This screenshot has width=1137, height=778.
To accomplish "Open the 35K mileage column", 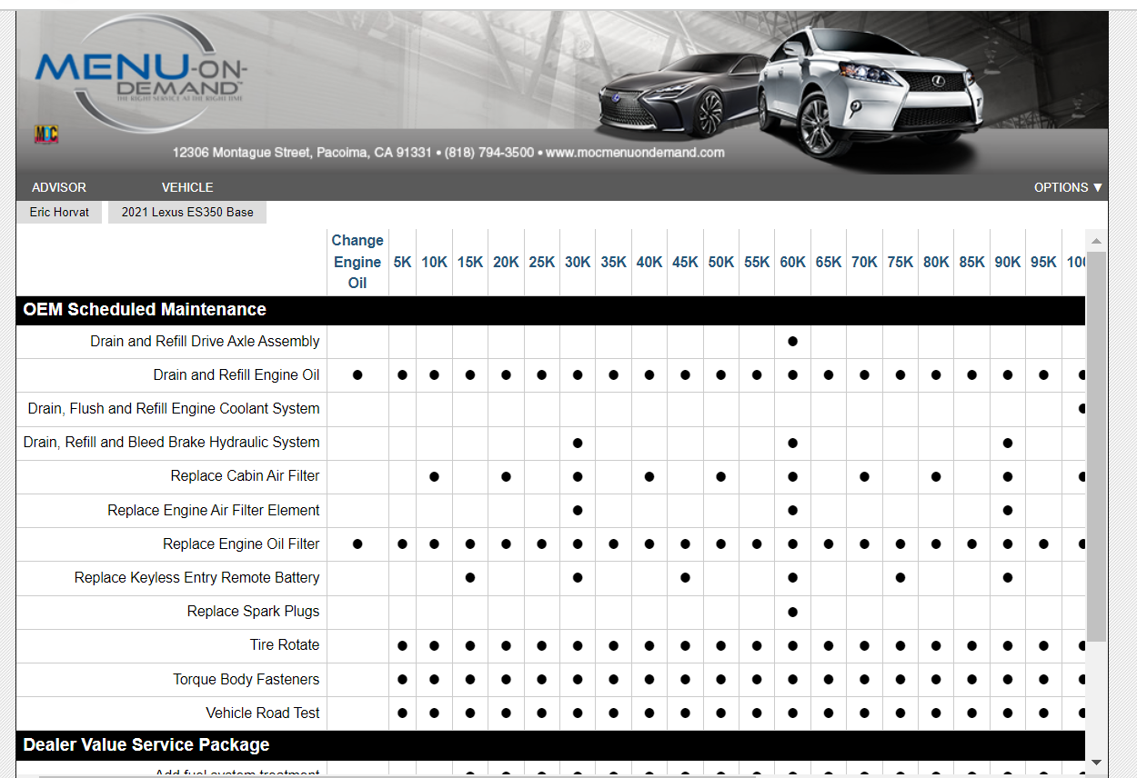I will pos(614,262).
